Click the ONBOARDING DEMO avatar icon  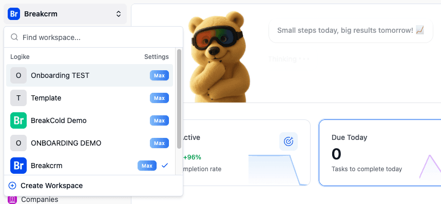pos(18,143)
